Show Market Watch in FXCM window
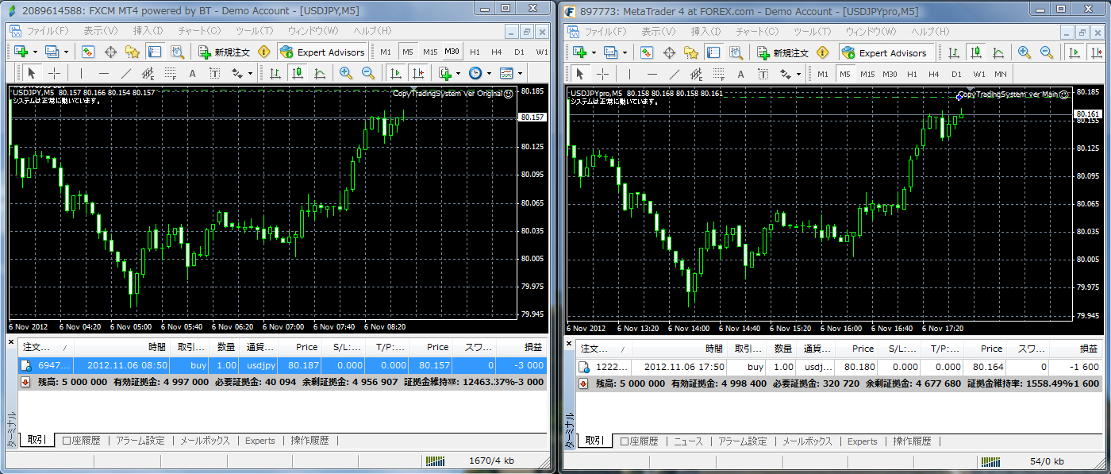The height and width of the screenshot is (474, 1111). (88, 52)
